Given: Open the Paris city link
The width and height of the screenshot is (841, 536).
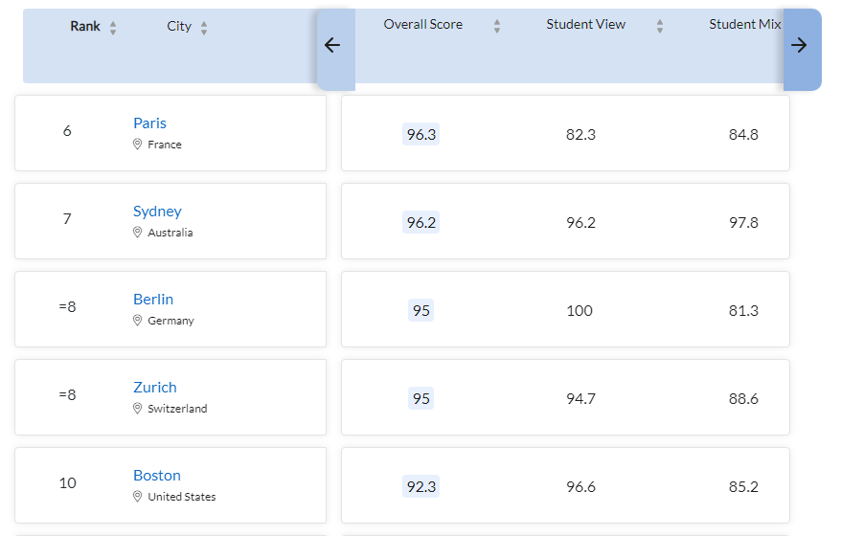Looking at the screenshot, I should click(x=149, y=123).
